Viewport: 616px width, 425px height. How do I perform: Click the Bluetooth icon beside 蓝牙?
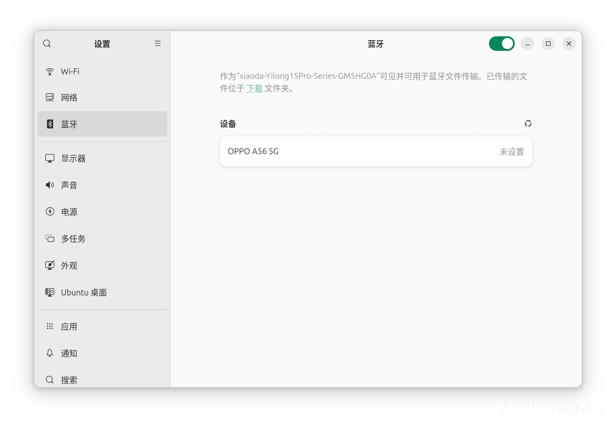pos(50,124)
